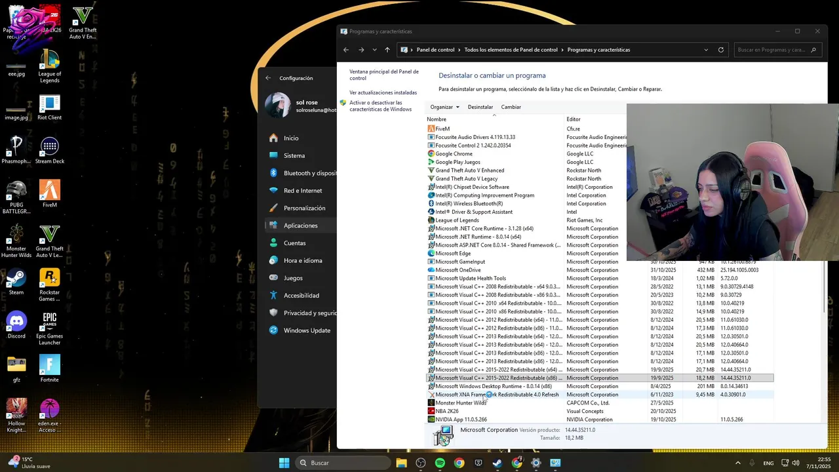The height and width of the screenshot is (472, 839).
Task: Open File Explorer from the taskbar
Action: coord(401,463)
